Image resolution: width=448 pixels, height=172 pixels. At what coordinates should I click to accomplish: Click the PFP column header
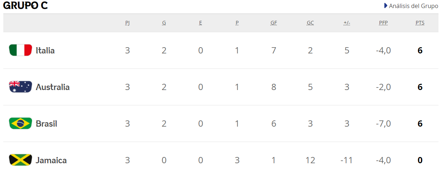click(383, 23)
